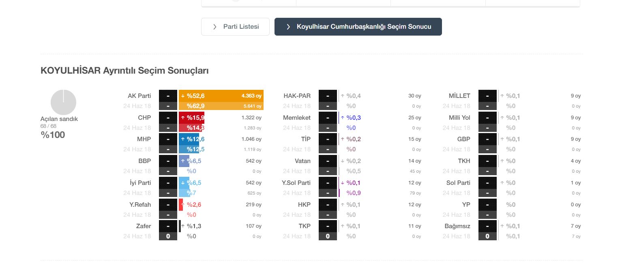Open the Parti Listesi button
The image size is (622, 269).
pyautogui.click(x=235, y=27)
